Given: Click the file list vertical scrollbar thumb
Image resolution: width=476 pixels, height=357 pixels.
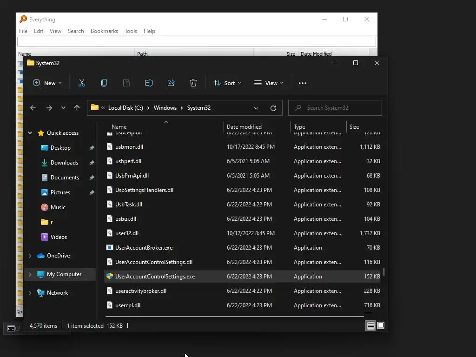Looking at the screenshot, I should point(384,271).
